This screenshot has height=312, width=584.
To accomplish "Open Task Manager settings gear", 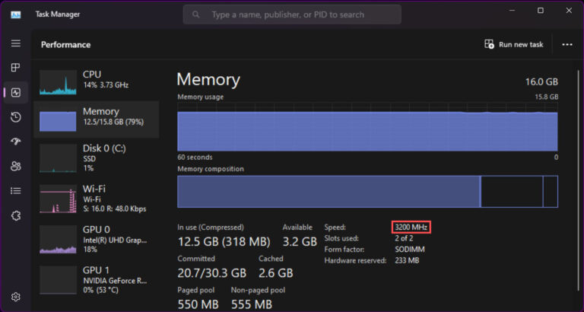I will tap(15, 296).
